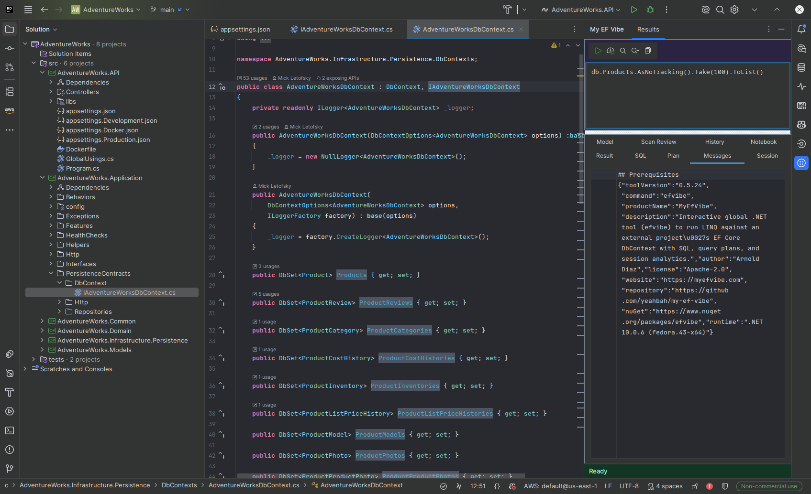
Task: Open the Database tool window icon
Action: coord(801,67)
